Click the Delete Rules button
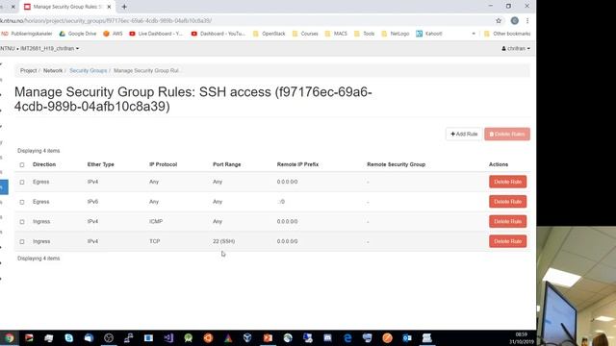This screenshot has width=616, height=346. pos(507,135)
